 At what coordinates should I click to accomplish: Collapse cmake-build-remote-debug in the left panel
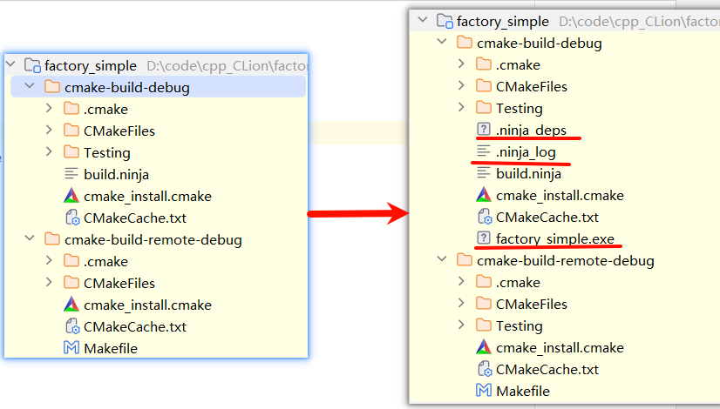(x=30, y=238)
